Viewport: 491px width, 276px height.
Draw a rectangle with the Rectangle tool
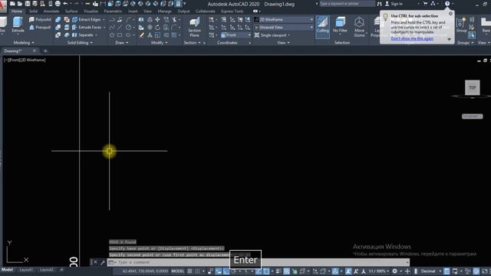tap(120, 35)
